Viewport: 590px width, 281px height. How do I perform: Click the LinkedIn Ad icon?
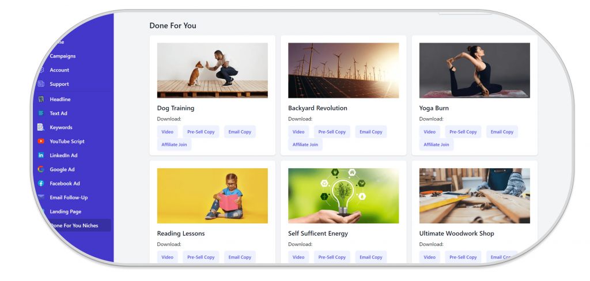41,155
